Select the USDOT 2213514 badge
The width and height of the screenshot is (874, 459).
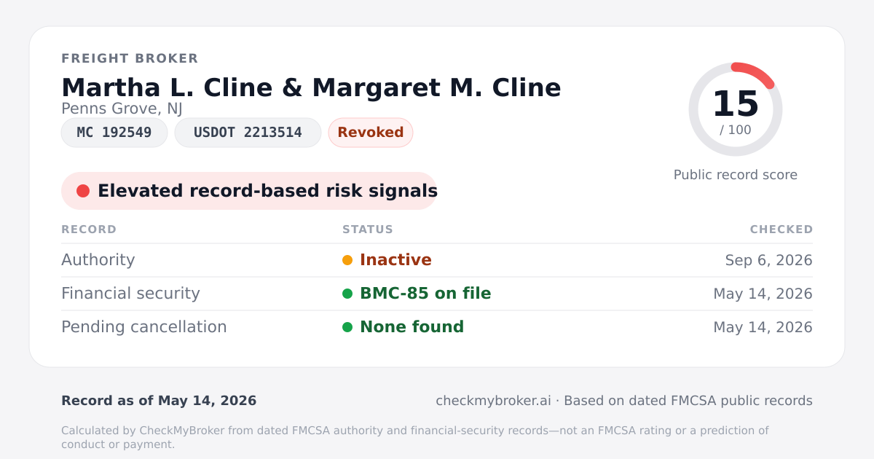click(x=248, y=133)
